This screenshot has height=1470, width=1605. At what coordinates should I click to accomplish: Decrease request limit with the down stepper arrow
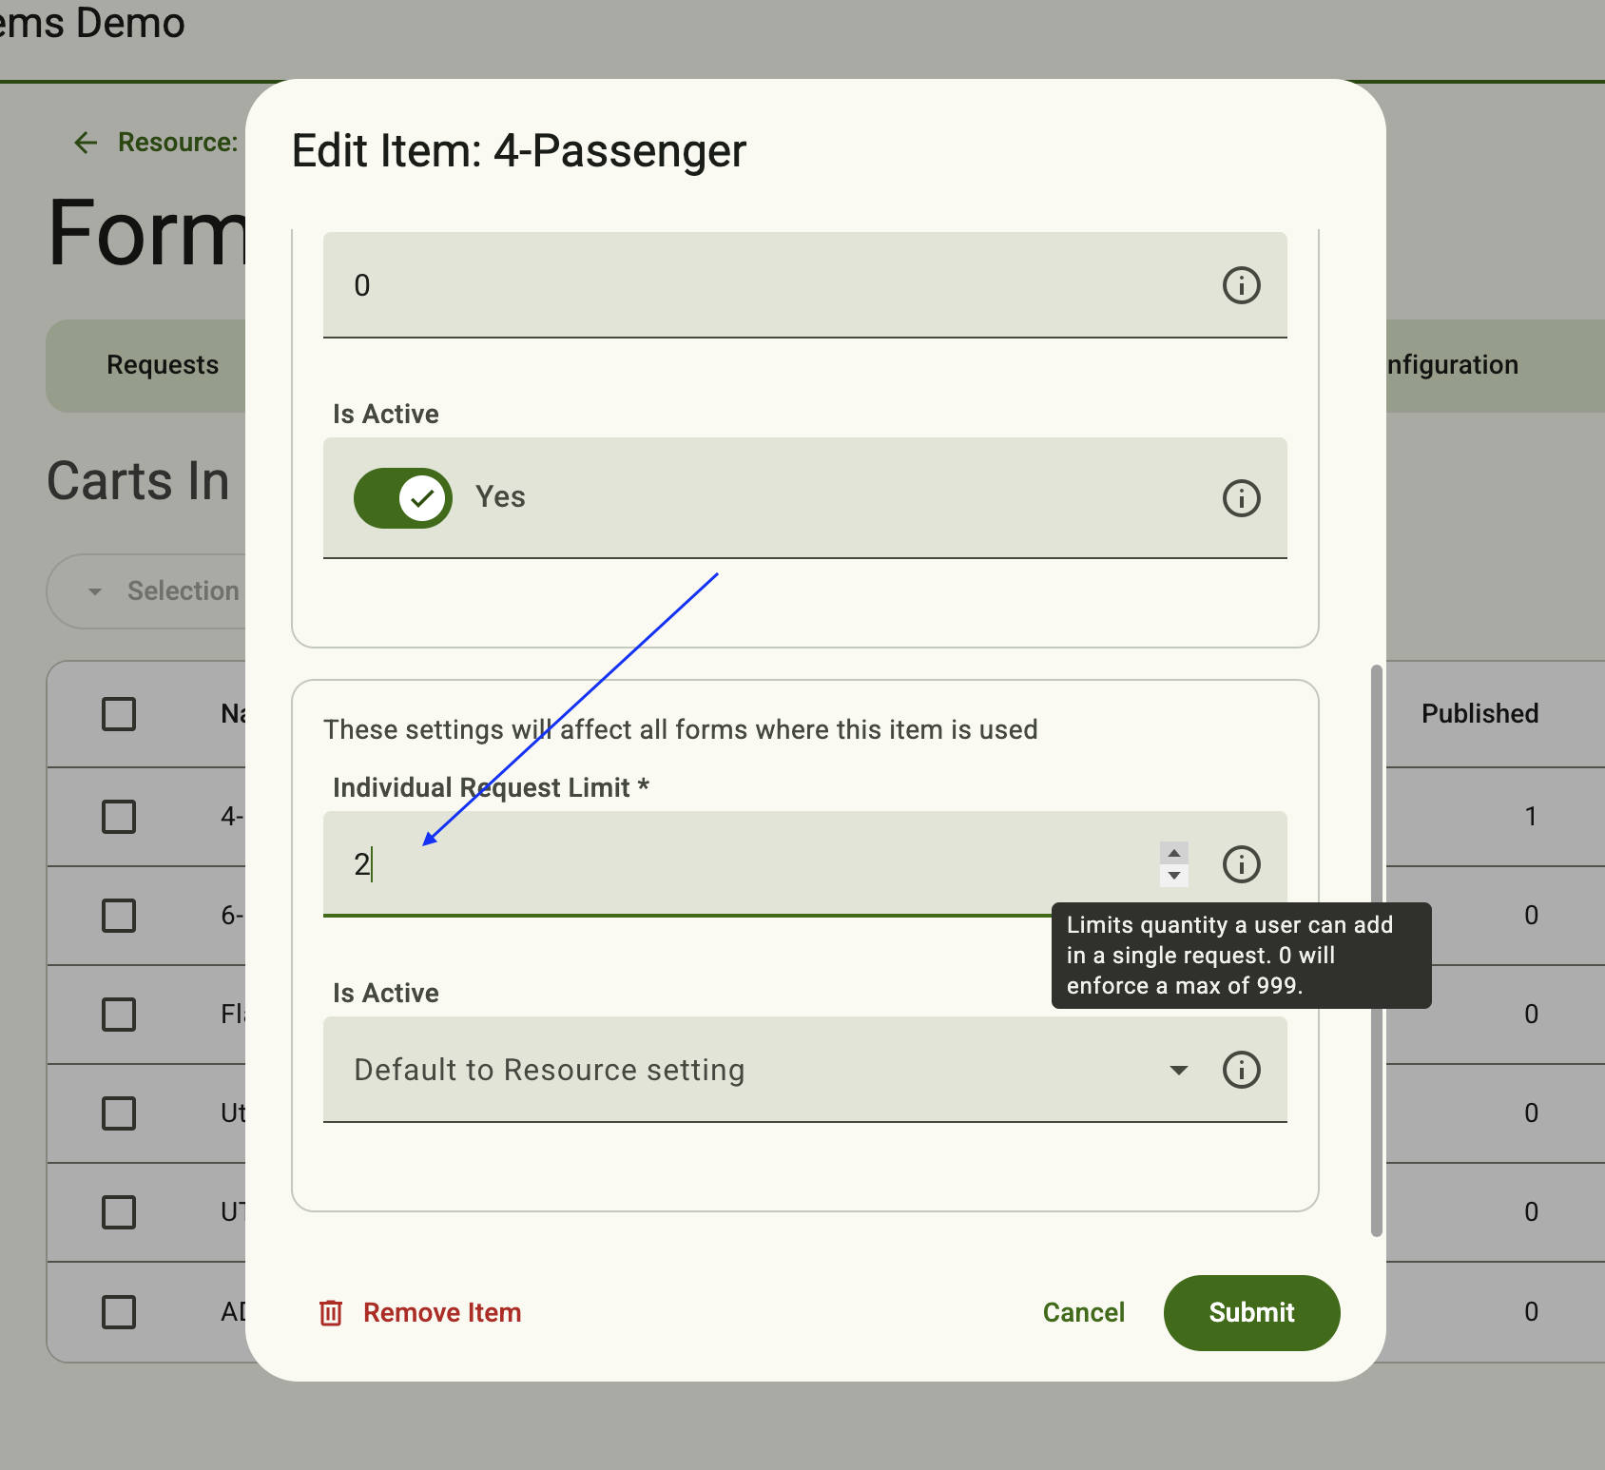coord(1174,876)
